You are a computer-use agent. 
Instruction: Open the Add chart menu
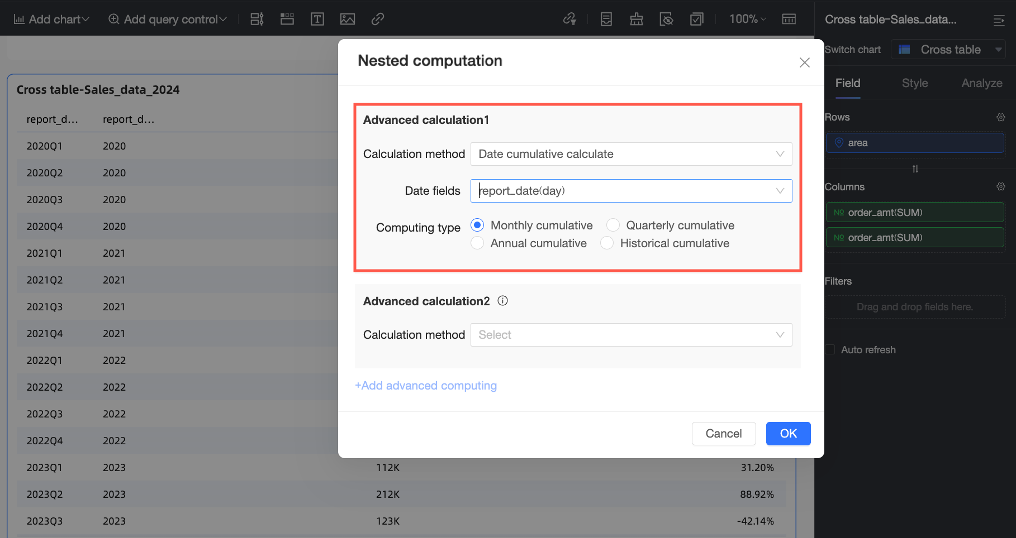coord(51,19)
